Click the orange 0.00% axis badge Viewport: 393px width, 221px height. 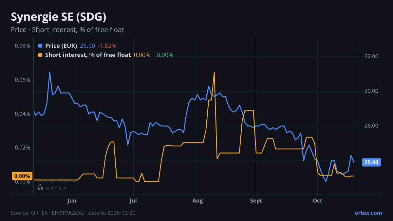coord(22,176)
